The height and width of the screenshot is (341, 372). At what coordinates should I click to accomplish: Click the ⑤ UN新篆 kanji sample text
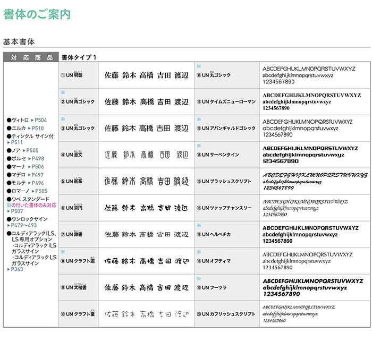coord(146,181)
